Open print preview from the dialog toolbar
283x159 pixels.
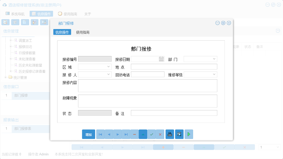(179, 134)
